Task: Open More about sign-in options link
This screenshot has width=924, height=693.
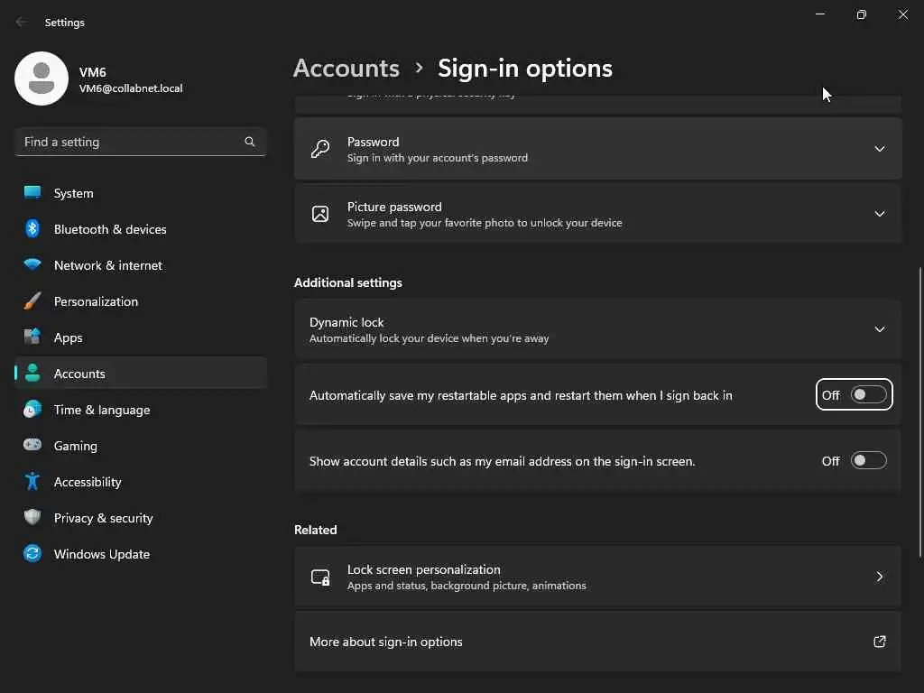Action: pyautogui.click(x=597, y=642)
